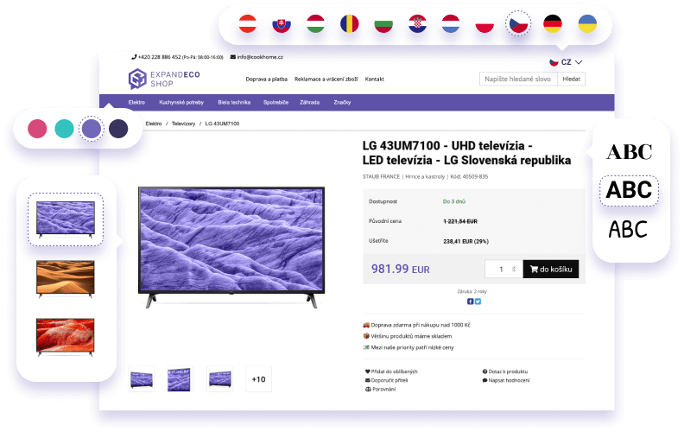The width and height of the screenshot is (684, 432).
Task: Select the German flag icon
Action: (x=552, y=24)
